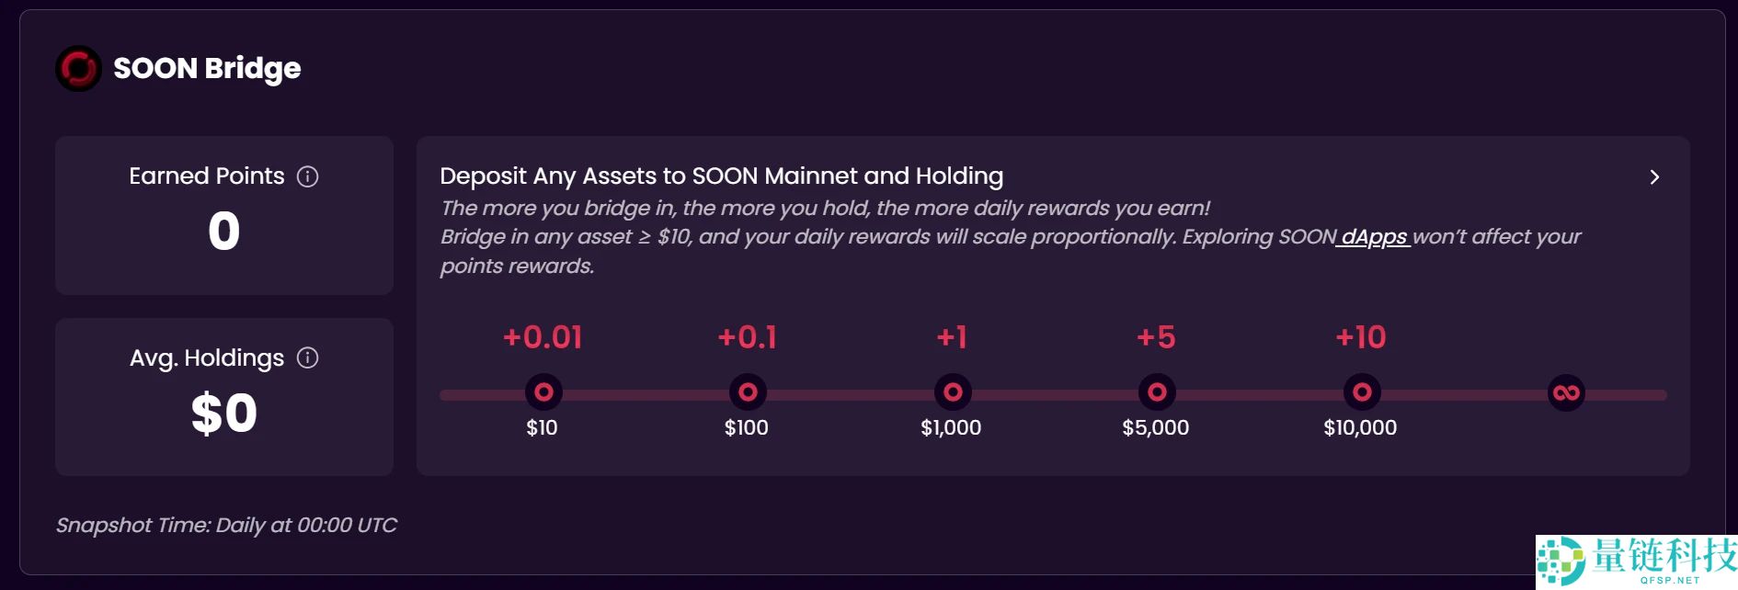Open the dApps link
This screenshot has width=1738, height=590.
(1373, 237)
